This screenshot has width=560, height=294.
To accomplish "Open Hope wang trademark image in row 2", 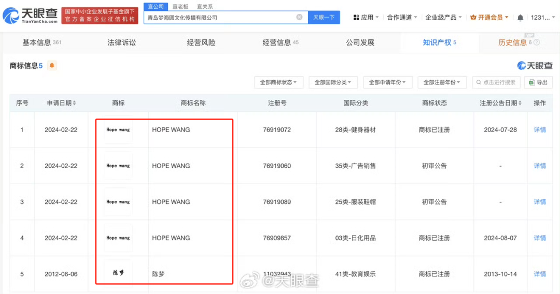I will click(x=118, y=166).
